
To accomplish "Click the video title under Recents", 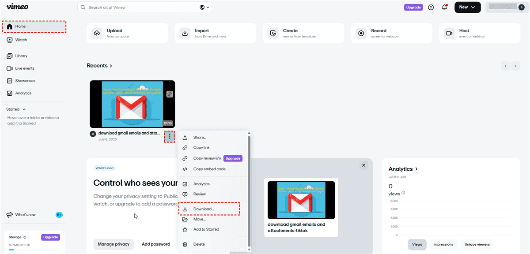I will pos(129,133).
